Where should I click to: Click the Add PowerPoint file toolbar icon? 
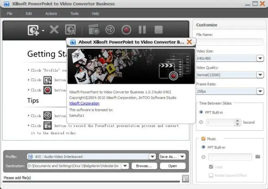pyautogui.click(x=33, y=30)
